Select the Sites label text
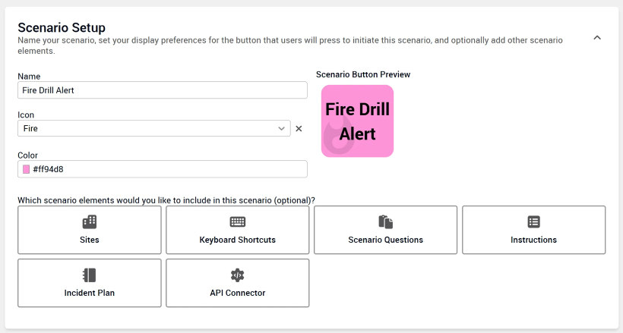The height and width of the screenshot is (333, 623). pos(90,240)
